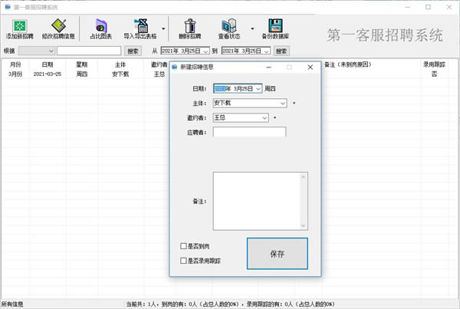Click the 搜索 button next to keyword field
This screenshot has width=460, height=309.
coord(133,51)
